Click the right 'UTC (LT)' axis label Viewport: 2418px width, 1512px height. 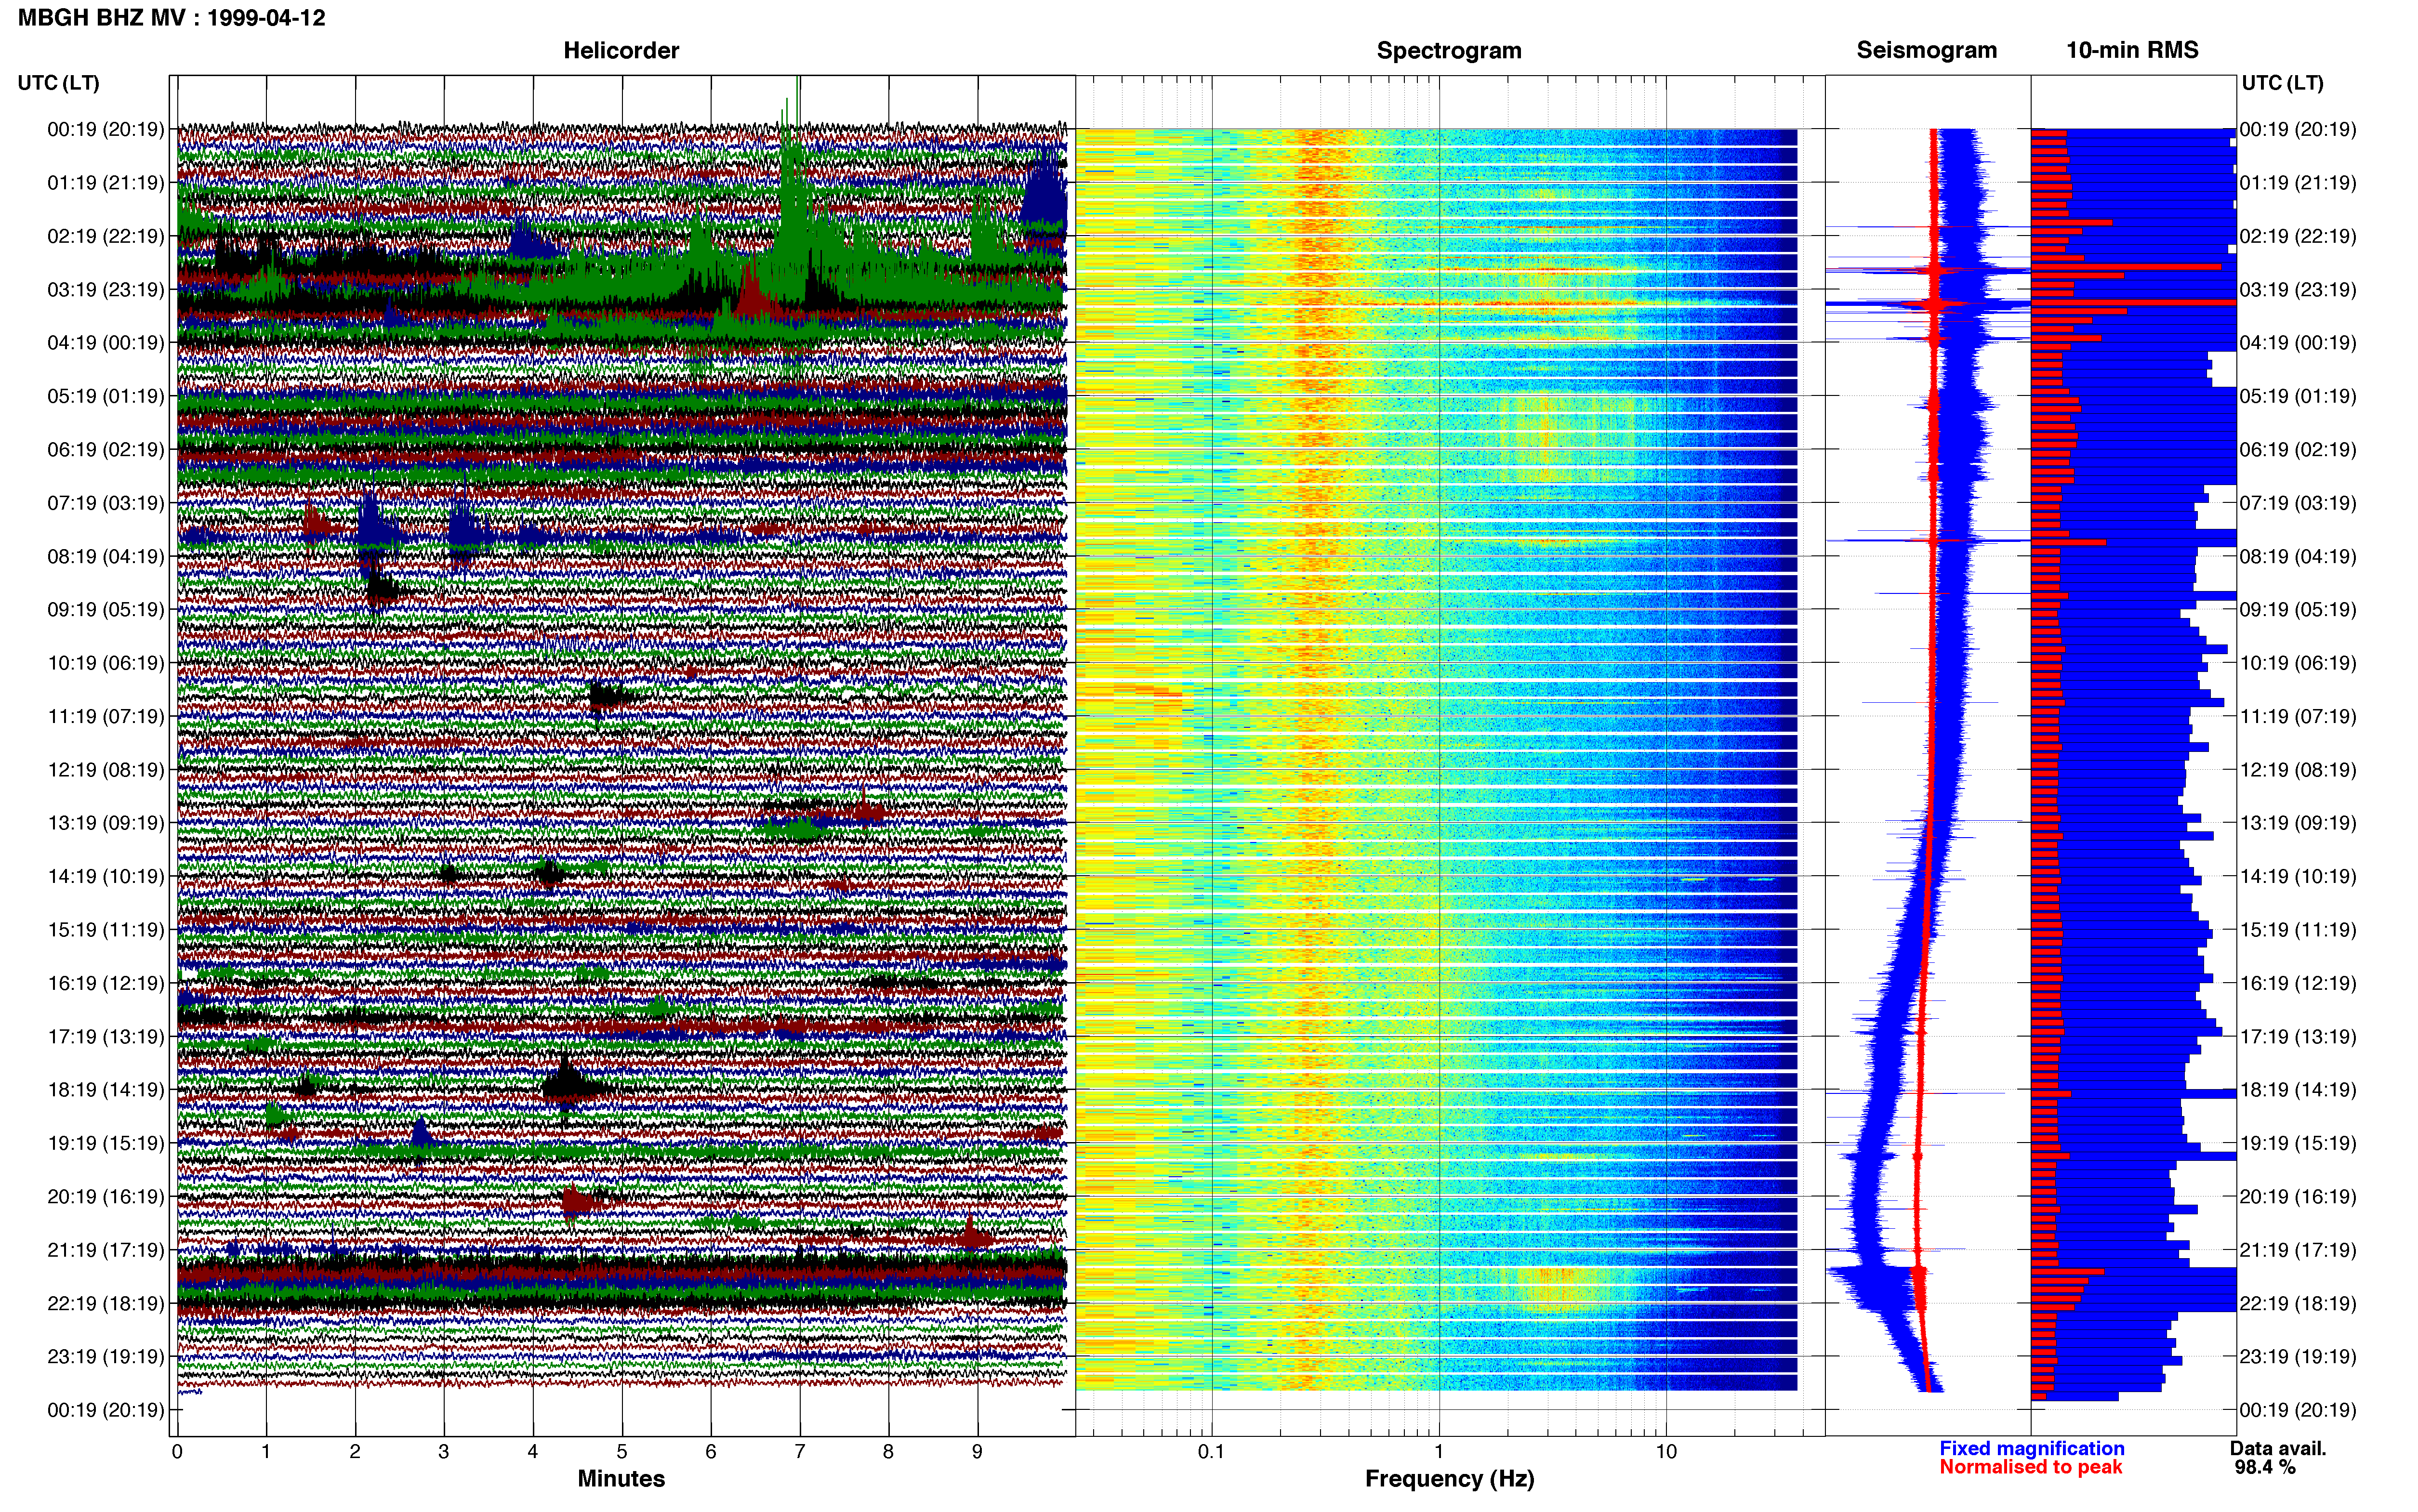pos(2282,83)
